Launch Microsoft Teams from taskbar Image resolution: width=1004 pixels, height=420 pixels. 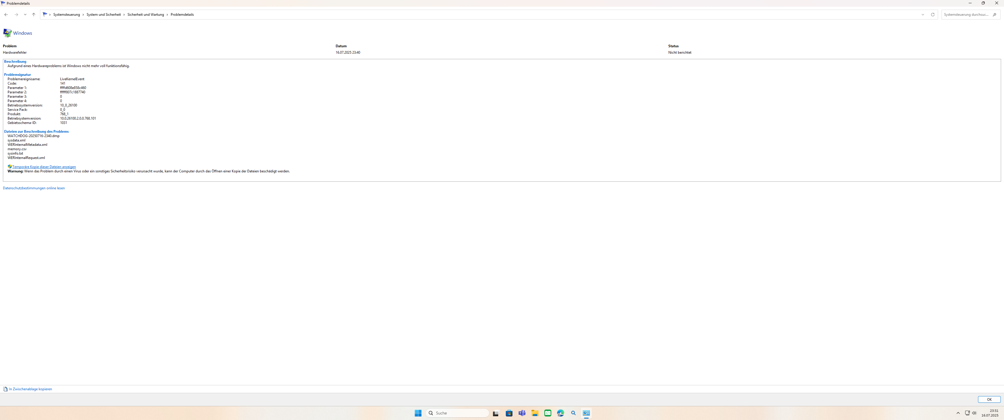[x=522, y=413]
